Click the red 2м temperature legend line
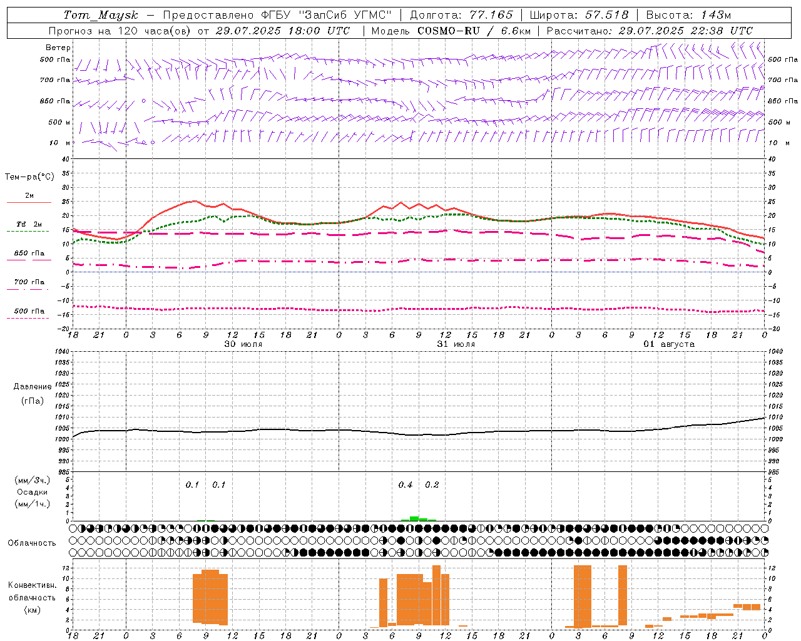 coord(29,202)
